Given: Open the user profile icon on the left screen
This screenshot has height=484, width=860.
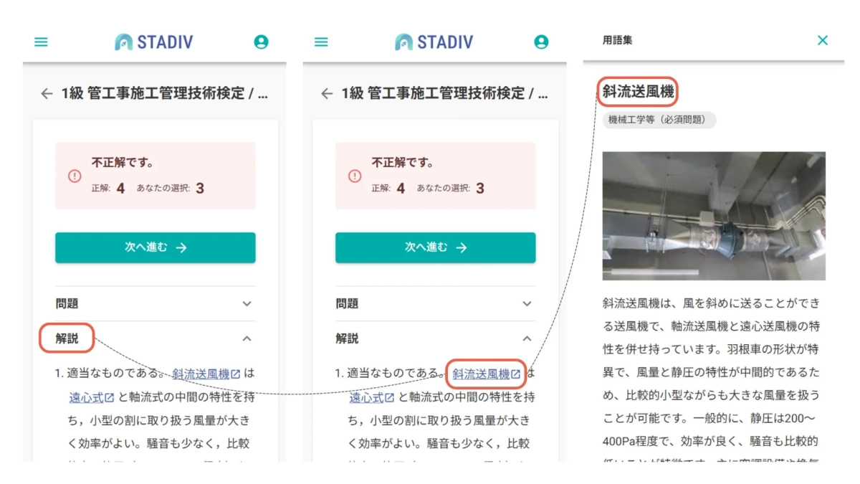Looking at the screenshot, I should tap(261, 42).
